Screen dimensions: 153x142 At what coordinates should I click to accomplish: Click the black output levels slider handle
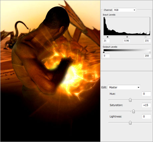[104, 52]
